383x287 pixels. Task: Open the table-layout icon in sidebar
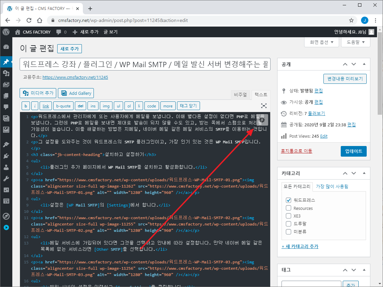6,201
